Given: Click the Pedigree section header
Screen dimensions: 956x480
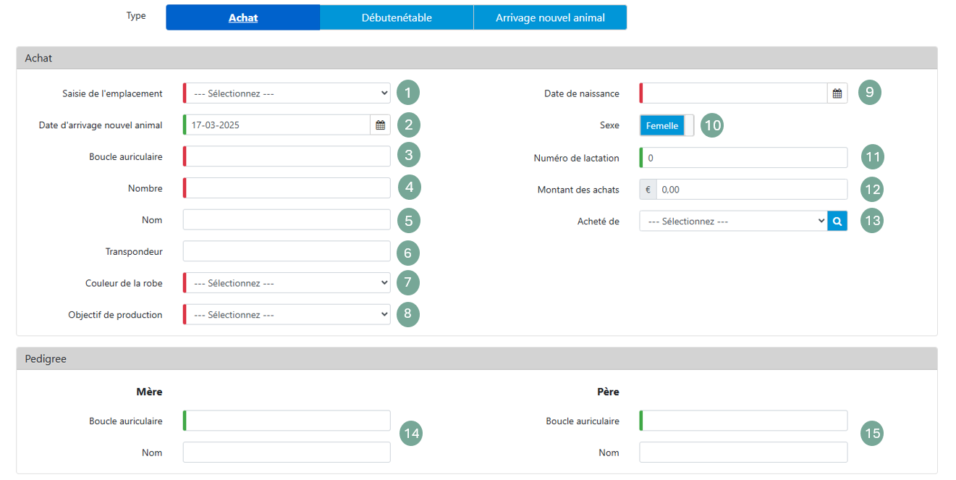Looking at the screenshot, I should click(477, 358).
